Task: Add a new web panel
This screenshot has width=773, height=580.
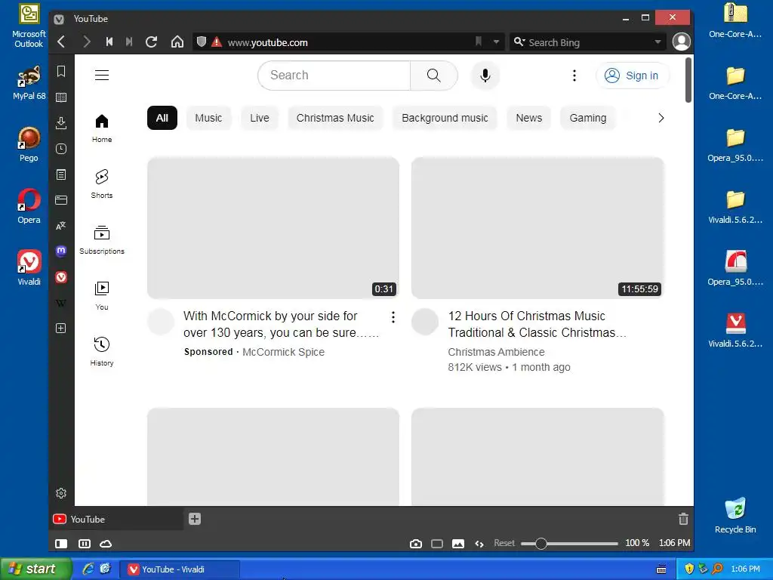Action: click(x=61, y=329)
